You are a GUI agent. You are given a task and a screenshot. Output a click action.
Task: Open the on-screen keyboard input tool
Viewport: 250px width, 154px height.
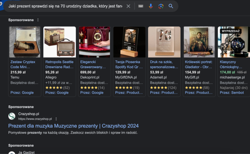[141, 6]
